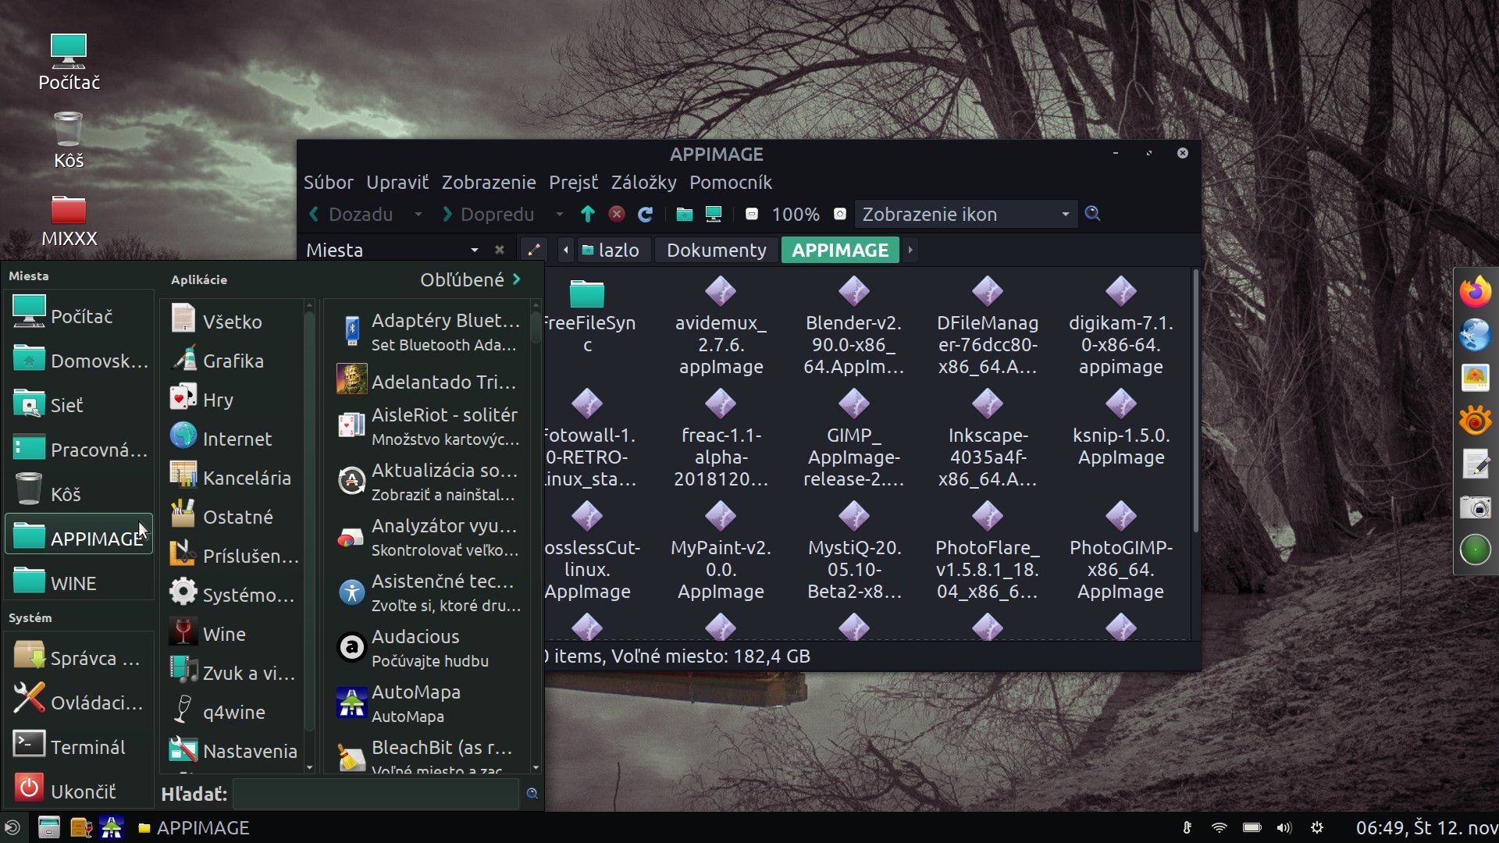Open the Zobrazenie ikon view dropdown
This screenshot has height=843, width=1499.
tap(966, 214)
